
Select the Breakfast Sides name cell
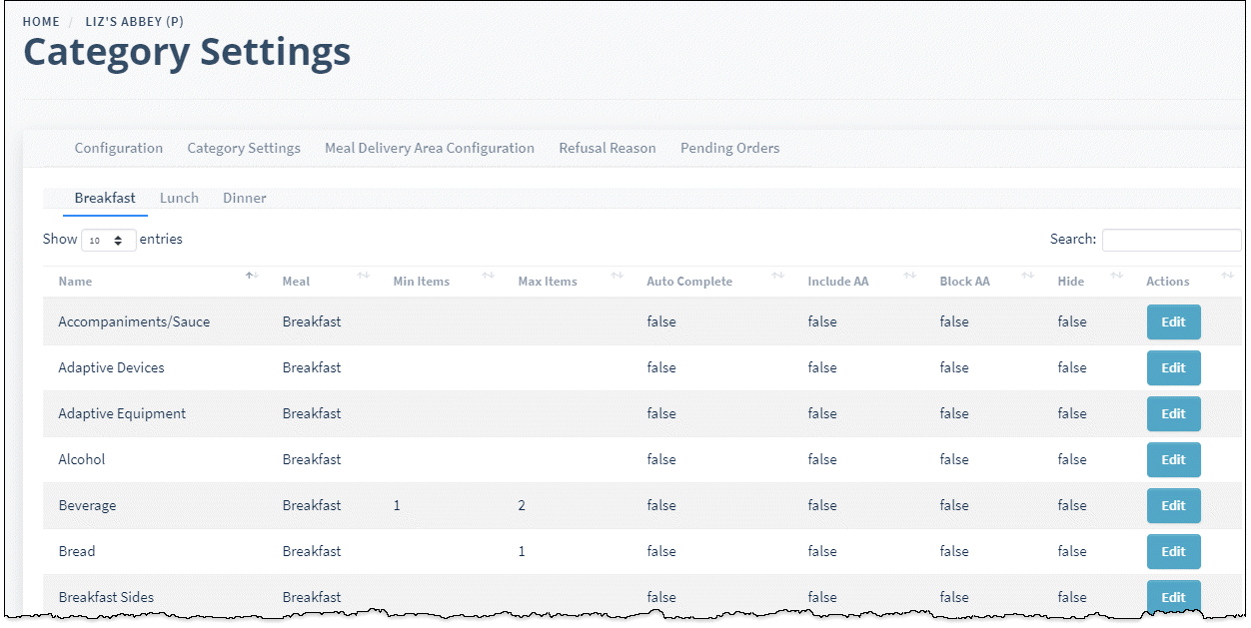tap(106, 597)
